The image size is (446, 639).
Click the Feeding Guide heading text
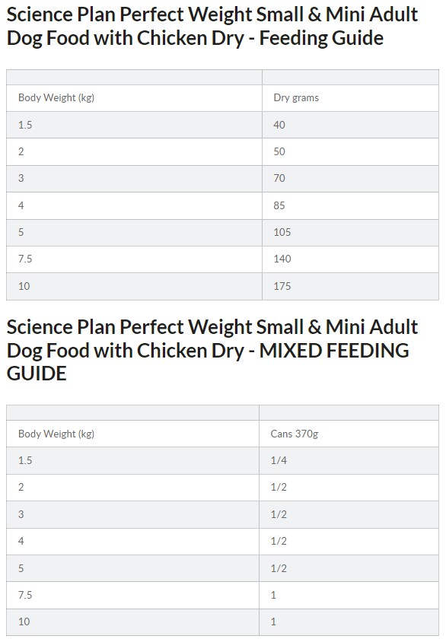212,26
